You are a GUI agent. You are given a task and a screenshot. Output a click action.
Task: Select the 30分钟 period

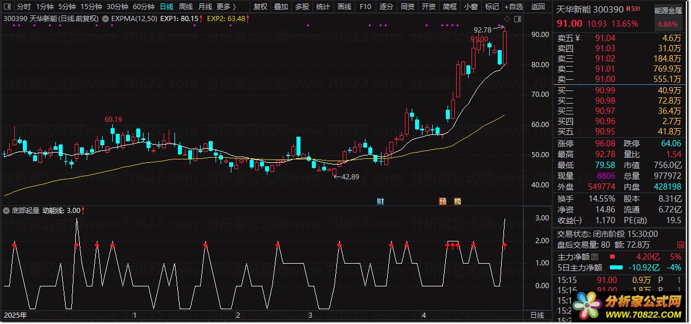(x=117, y=7)
